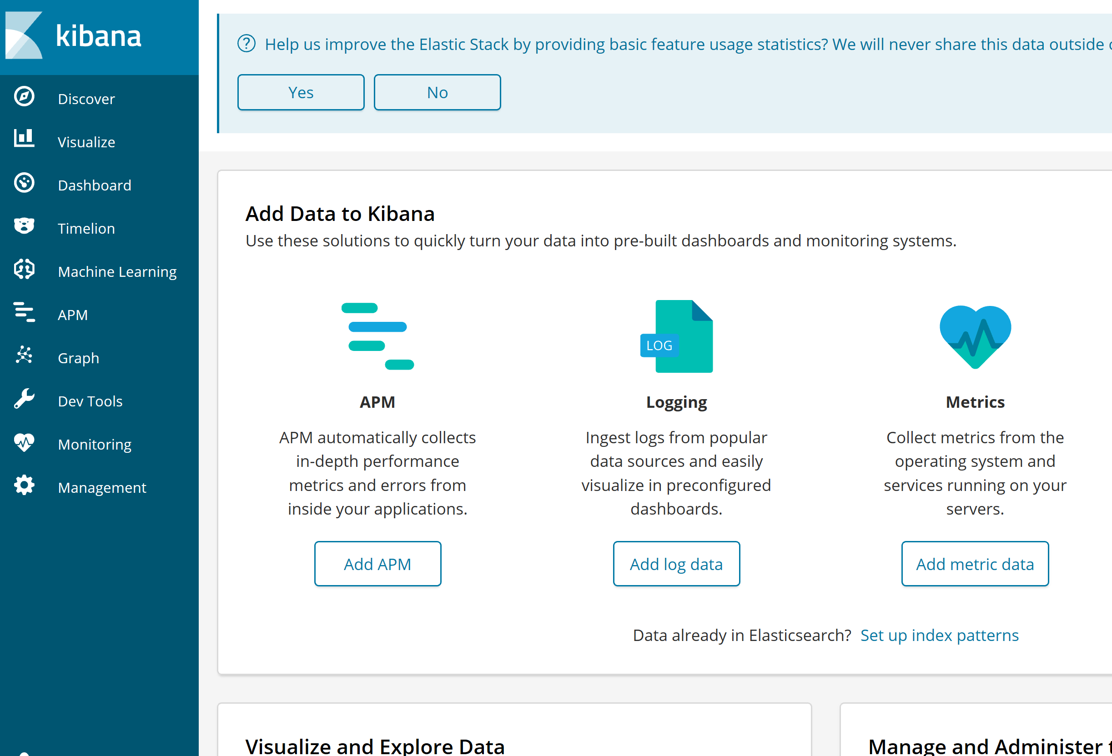This screenshot has width=1112, height=756.
Task: Click Add metric data button
Action: (974, 563)
